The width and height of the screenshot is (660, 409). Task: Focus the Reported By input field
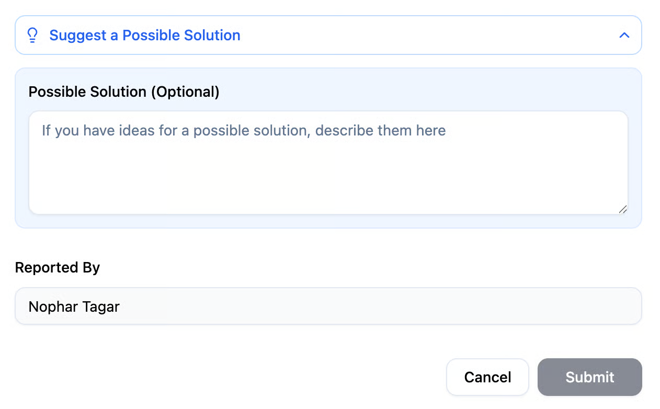pos(328,306)
